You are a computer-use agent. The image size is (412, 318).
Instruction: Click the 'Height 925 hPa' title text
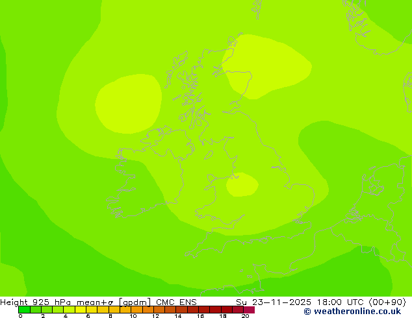point(36,302)
